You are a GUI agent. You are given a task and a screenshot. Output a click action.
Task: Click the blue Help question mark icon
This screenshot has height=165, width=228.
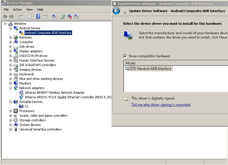point(38,16)
